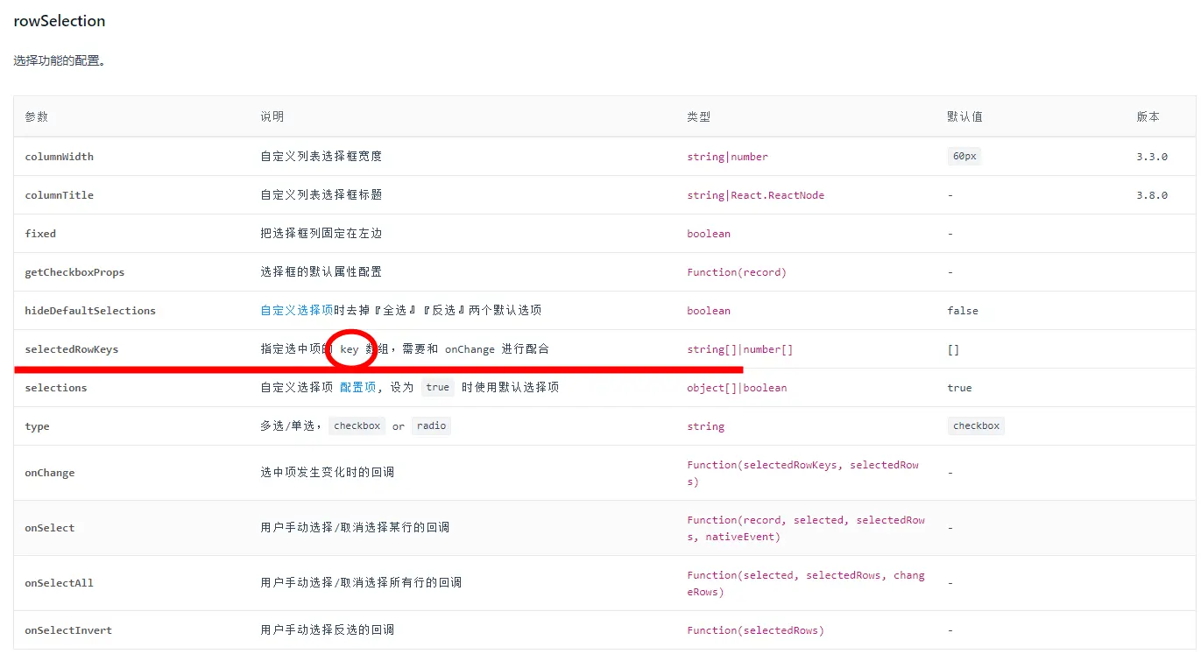Click the 参数 column header

click(37, 116)
